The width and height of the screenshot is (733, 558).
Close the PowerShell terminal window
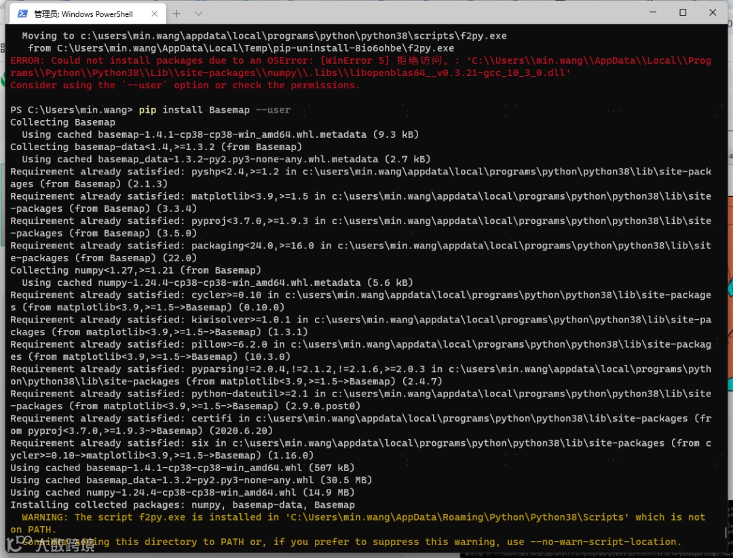713,12
